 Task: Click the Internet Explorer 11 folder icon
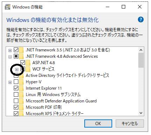[x=22, y=88]
